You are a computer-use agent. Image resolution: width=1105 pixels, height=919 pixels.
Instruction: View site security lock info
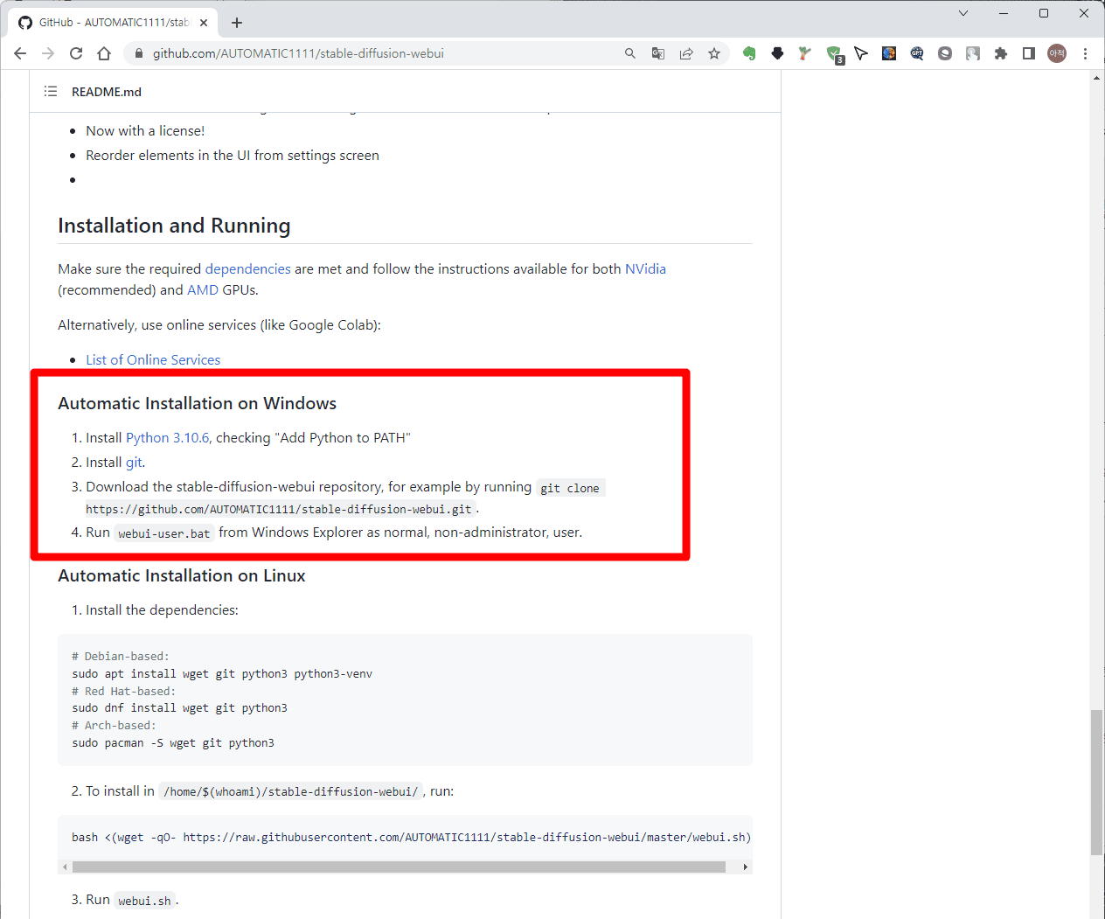tap(138, 53)
